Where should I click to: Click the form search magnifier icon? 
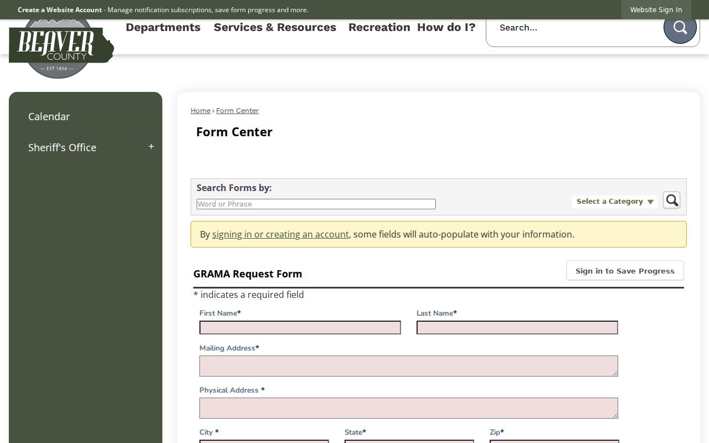tap(671, 200)
